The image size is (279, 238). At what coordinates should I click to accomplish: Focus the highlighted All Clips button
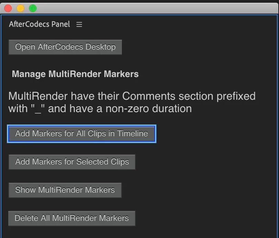tap(82, 133)
